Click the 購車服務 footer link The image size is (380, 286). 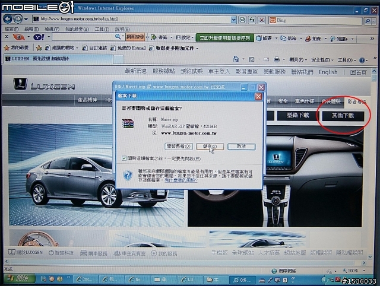point(94,253)
